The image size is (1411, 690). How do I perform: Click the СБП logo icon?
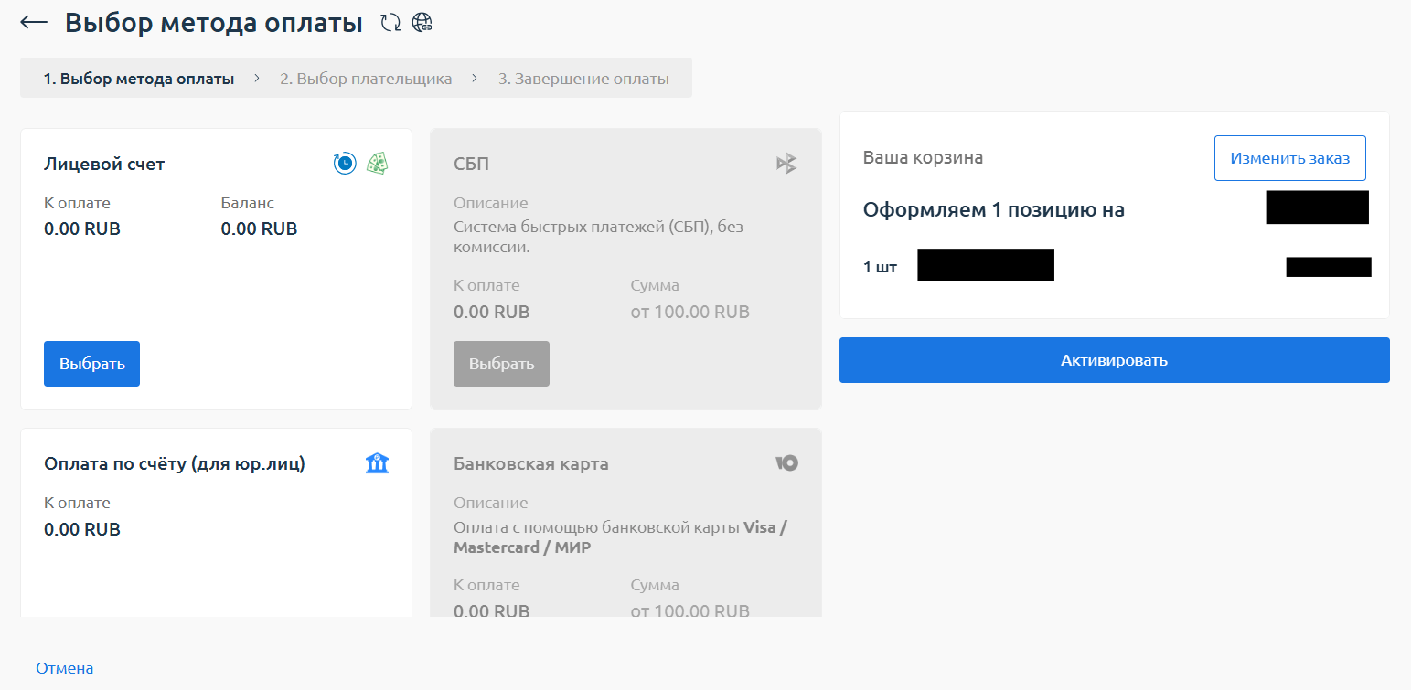point(786,164)
